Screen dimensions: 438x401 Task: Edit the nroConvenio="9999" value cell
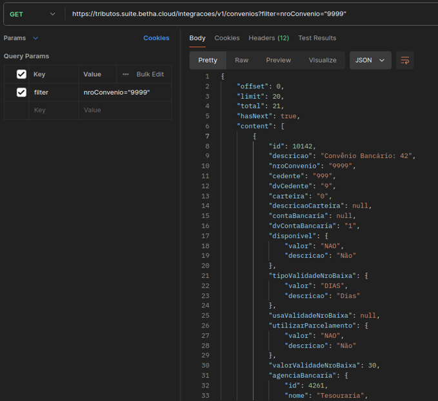coord(125,92)
